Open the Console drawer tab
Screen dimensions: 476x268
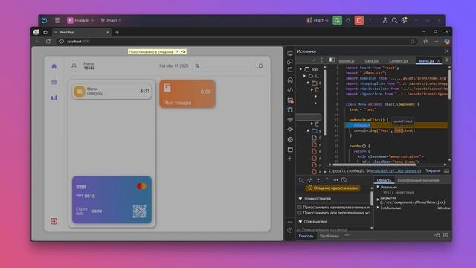tap(306, 236)
